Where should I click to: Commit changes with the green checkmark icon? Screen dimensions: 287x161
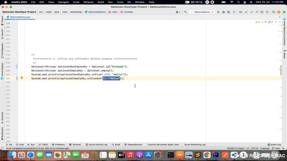[252, 12]
